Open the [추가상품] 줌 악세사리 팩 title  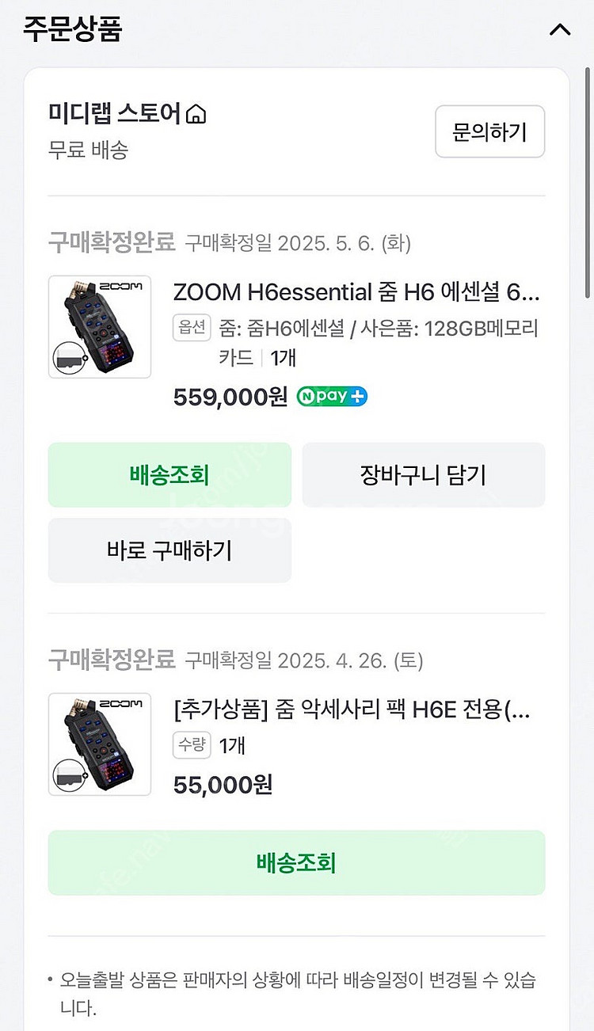pos(352,710)
